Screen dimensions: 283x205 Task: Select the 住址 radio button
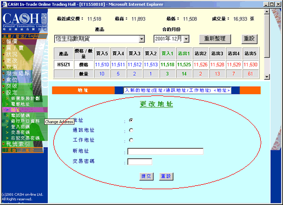[x=131, y=120]
